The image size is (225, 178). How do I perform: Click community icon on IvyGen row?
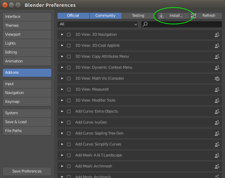[217, 122]
